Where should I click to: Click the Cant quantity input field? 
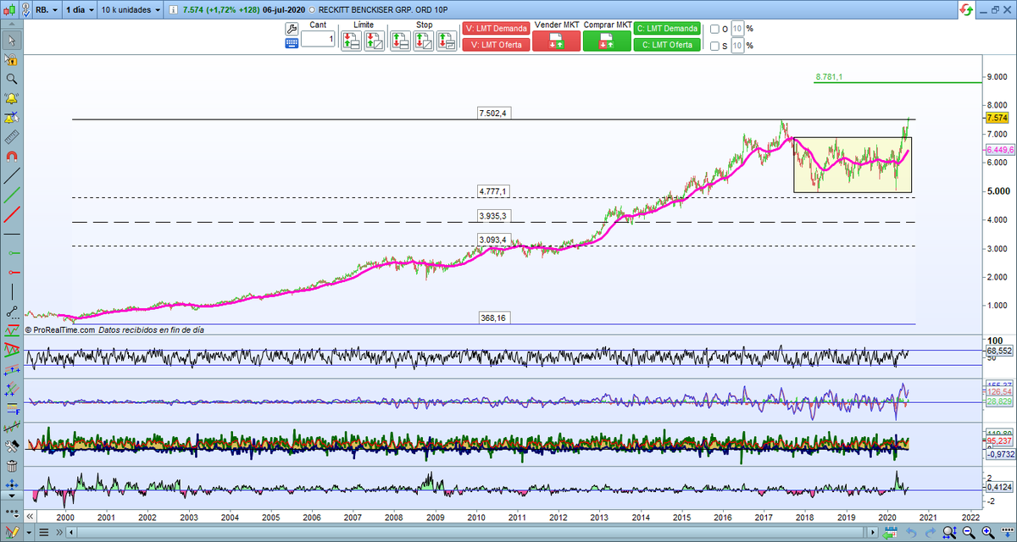[318, 39]
